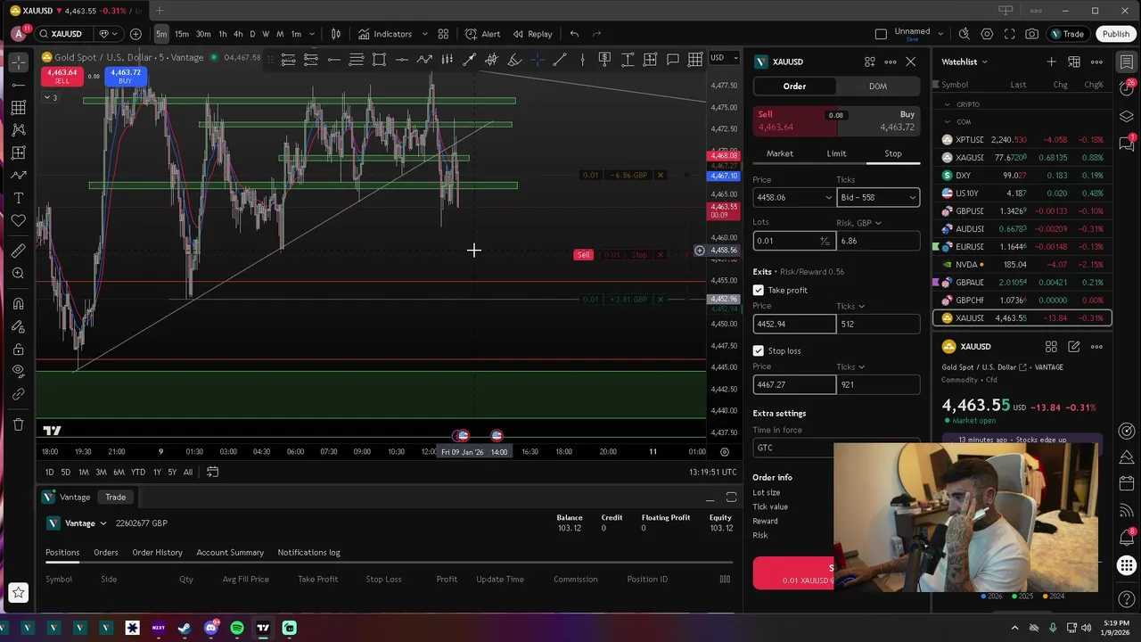Open the Orders tab in account panel
The width and height of the screenshot is (1141, 642).
coord(106,553)
